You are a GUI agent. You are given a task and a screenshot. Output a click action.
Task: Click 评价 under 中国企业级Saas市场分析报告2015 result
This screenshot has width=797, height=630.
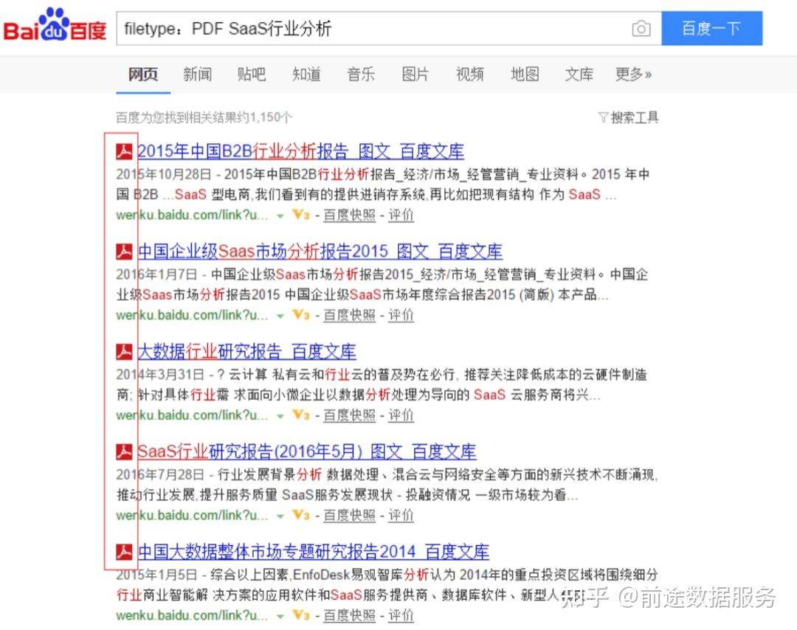coord(401,316)
